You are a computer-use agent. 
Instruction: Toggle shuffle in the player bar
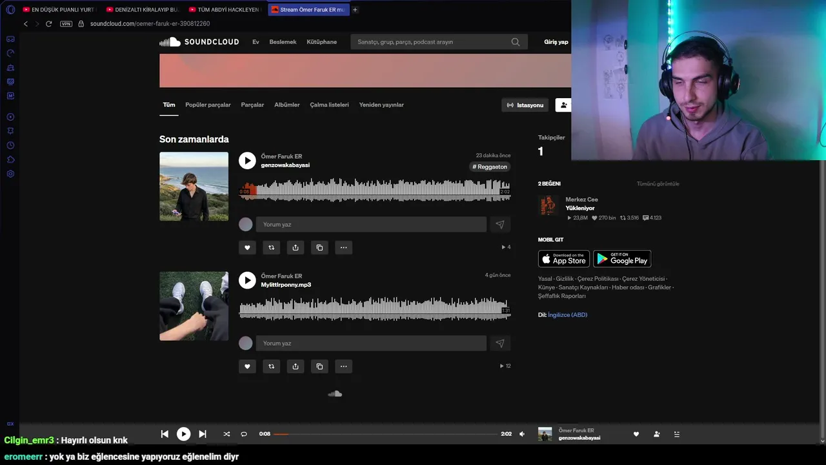pyautogui.click(x=227, y=434)
